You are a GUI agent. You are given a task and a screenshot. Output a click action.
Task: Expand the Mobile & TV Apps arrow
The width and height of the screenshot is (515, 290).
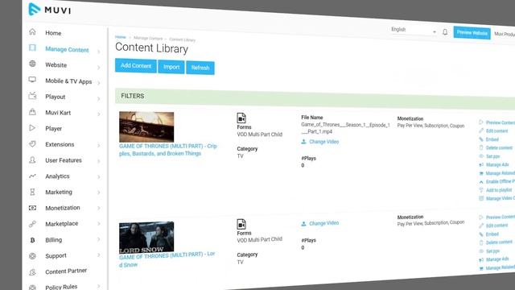(x=98, y=83)
